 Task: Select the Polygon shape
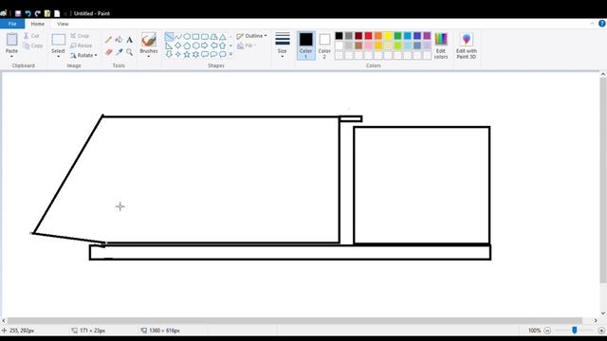213,37
